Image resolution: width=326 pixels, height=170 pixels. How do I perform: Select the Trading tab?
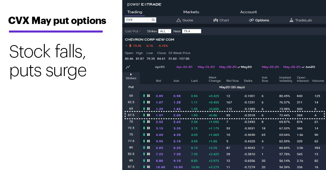coord(135,12)
